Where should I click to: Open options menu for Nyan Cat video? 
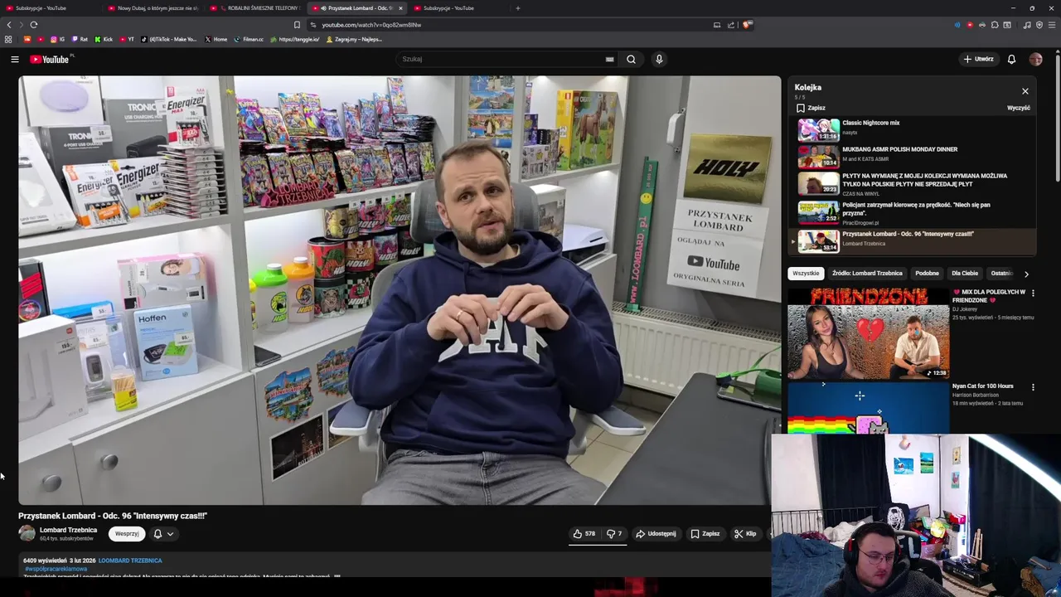pos(1033,387)
